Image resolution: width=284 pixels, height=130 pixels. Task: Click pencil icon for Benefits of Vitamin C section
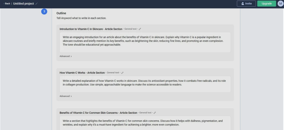coord(155,113)
